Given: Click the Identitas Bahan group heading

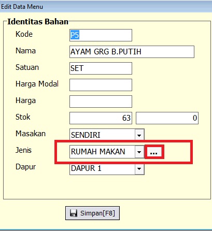Looking at the screenshot, I should [38, 22].
